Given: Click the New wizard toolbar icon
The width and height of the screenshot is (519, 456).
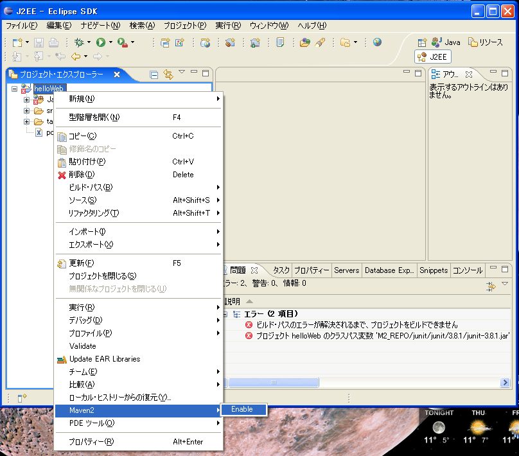Looking at the screenshot, I should 17,42.
